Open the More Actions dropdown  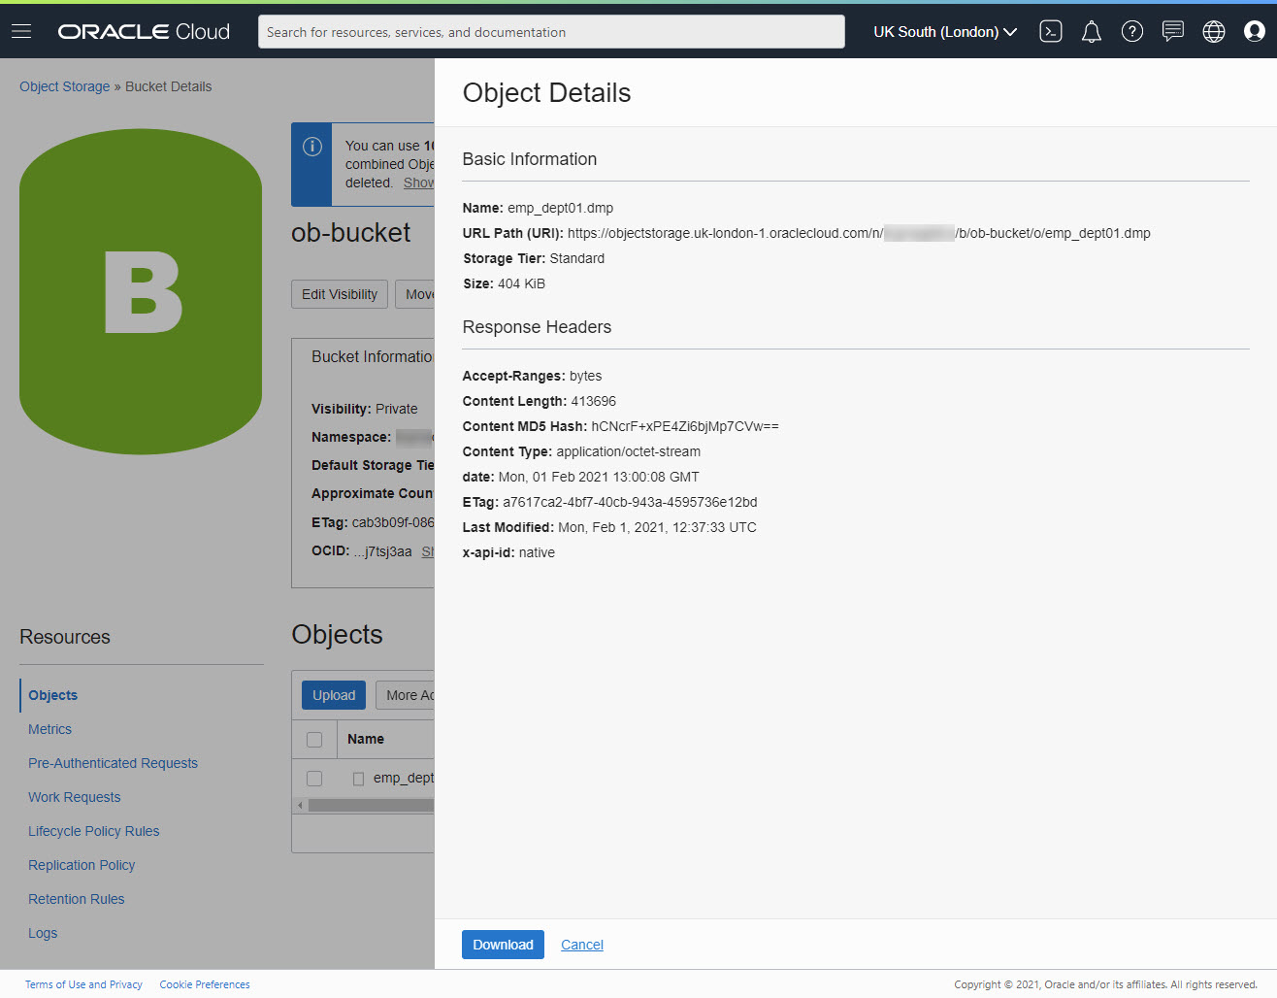coord(406,695)
